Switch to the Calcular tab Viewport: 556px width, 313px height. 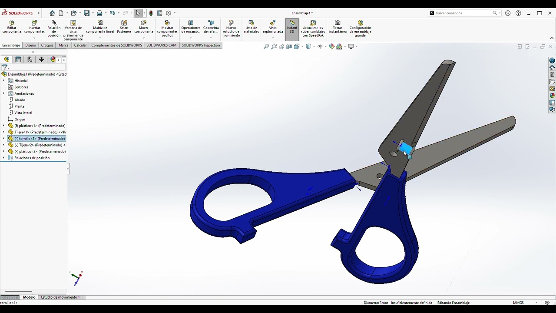(x=80, y=45)
